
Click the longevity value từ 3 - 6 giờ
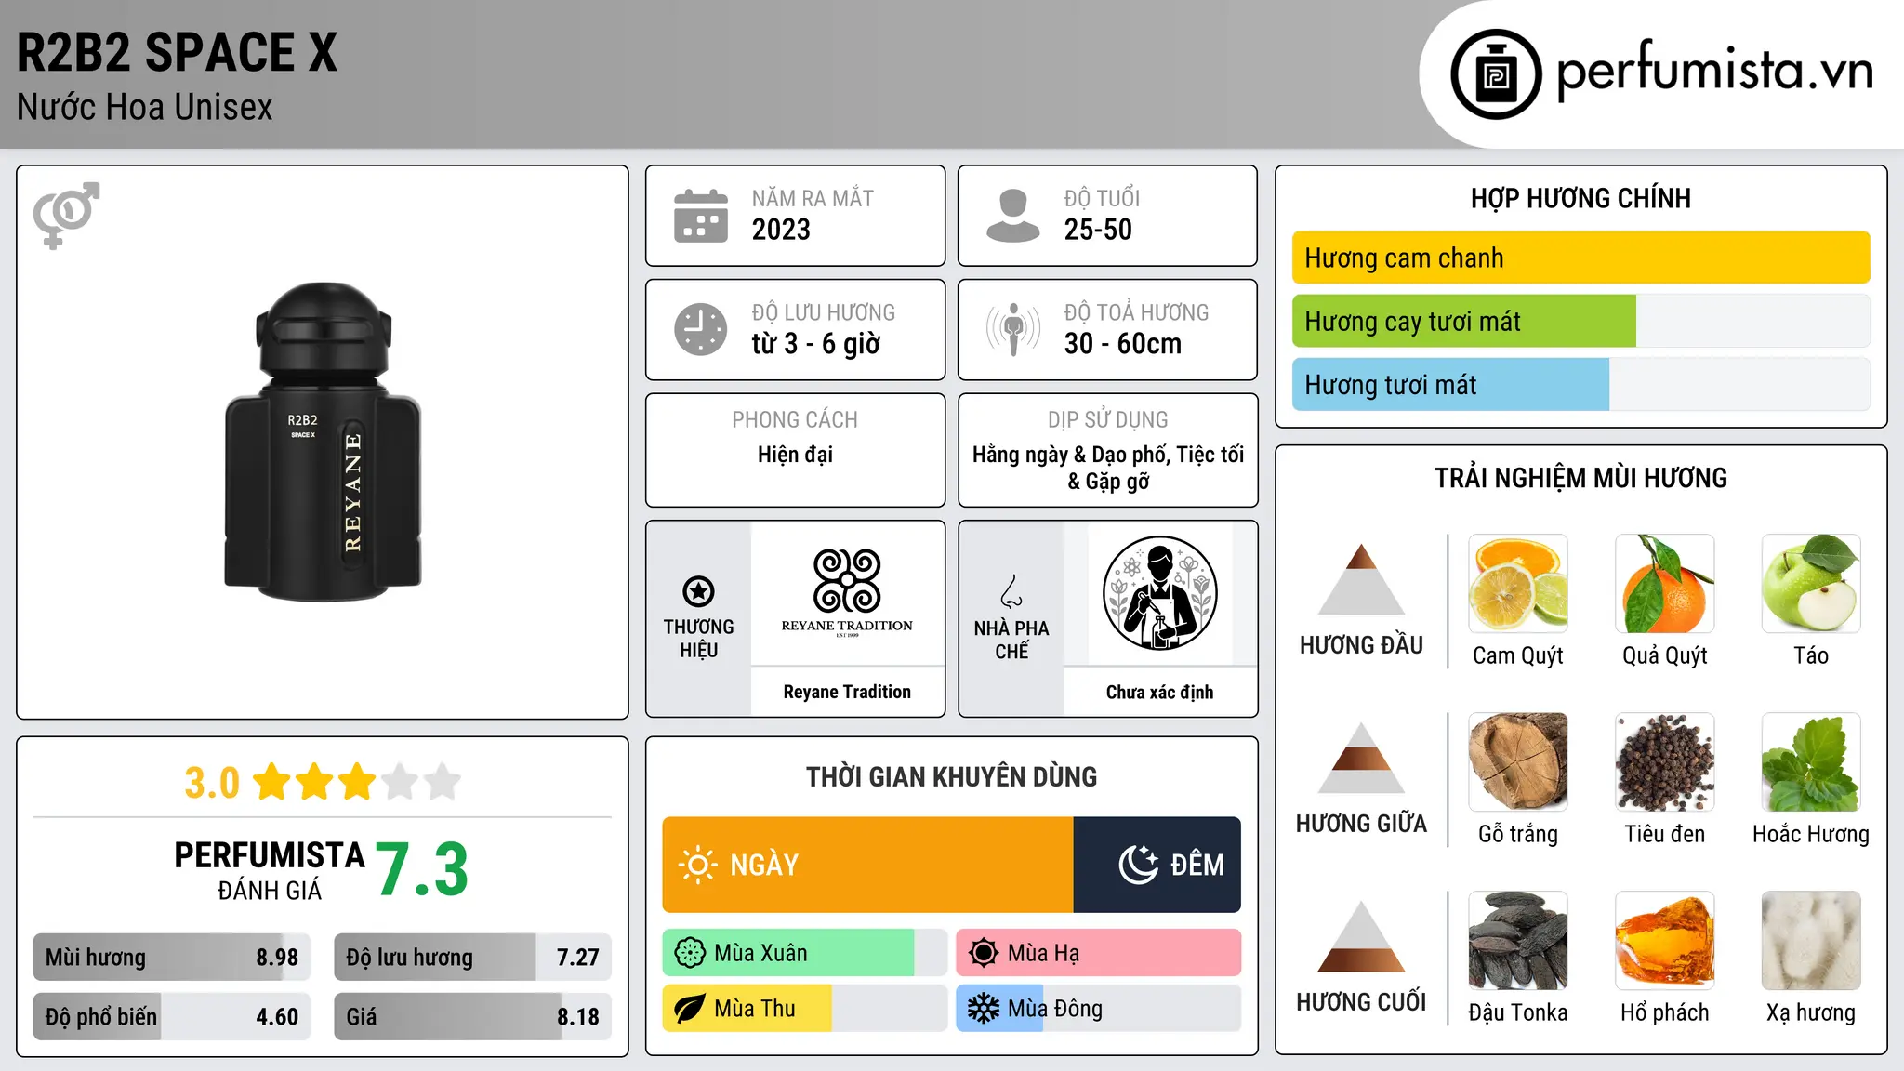pos(816,344)
